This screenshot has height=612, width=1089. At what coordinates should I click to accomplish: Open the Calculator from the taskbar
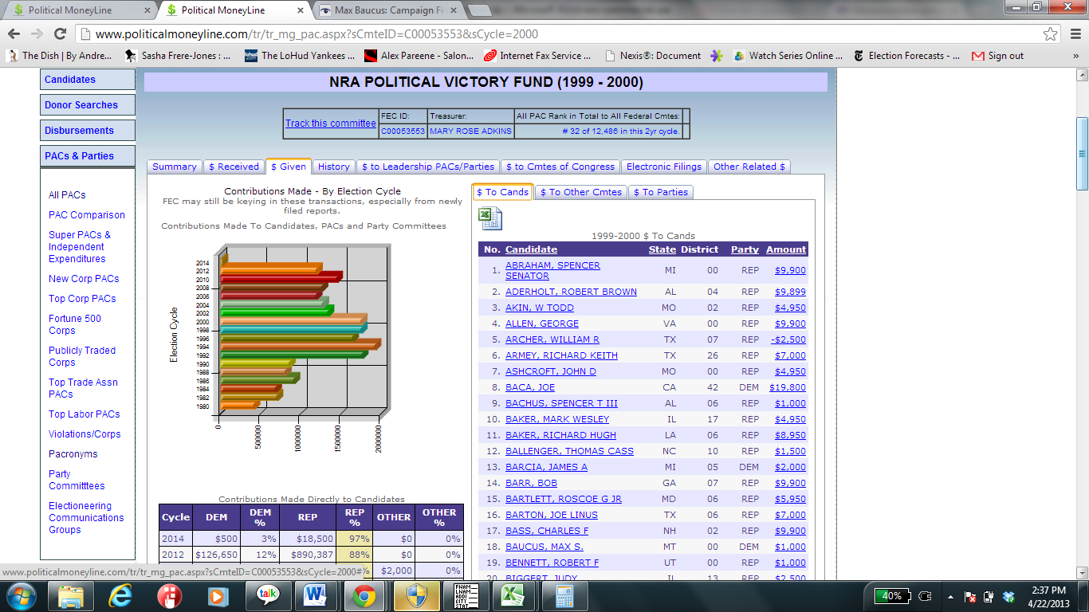pos(564,596)
